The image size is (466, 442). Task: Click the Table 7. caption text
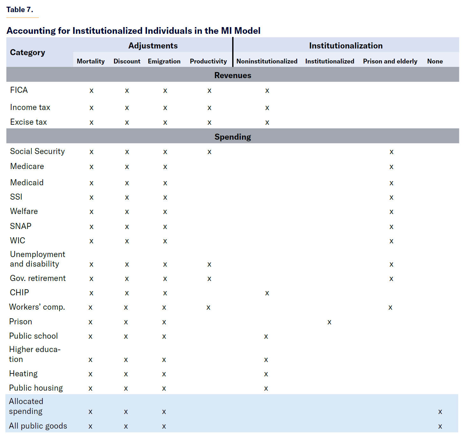pyautogui.click(x=20, y=10)
